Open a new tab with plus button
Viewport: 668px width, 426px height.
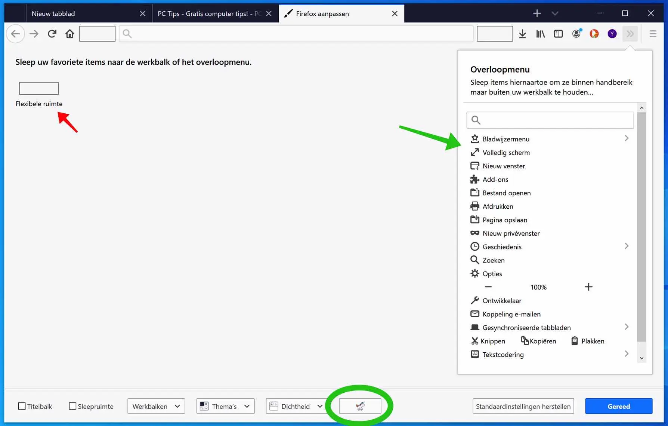537,13
